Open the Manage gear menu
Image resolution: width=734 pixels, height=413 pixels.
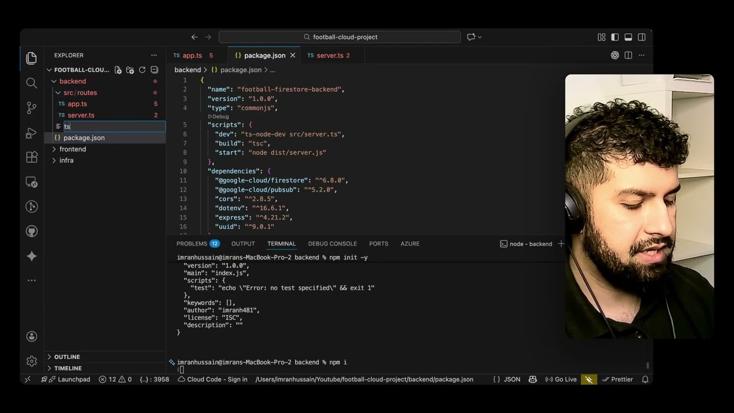(x=32, y=361)
